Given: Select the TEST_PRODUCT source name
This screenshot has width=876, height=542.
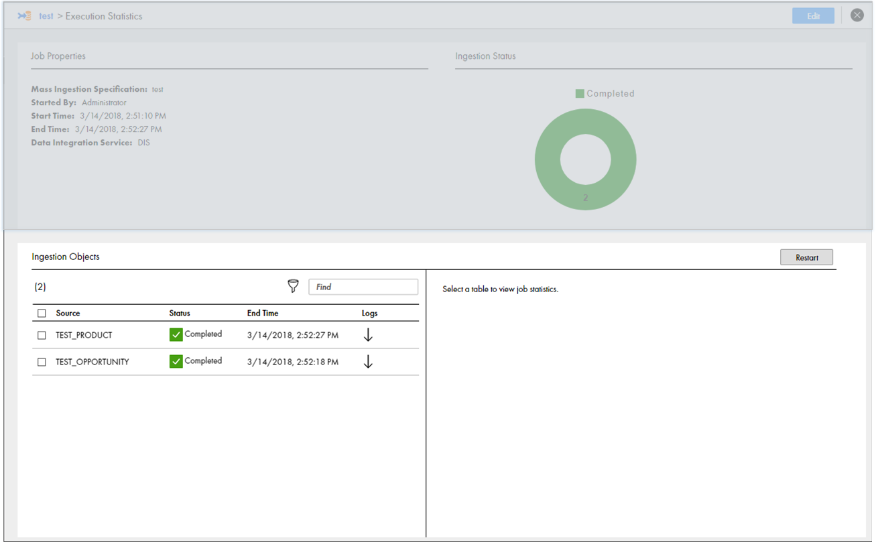Looking at the screenshot, I should (x=84, y=335).
